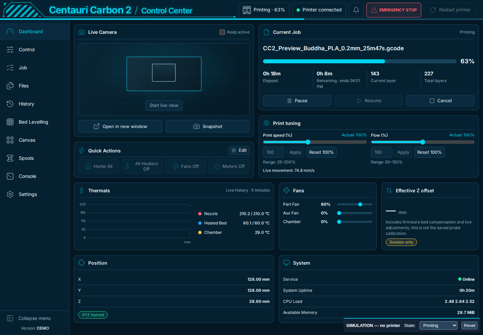Click the Quick Actions lightning icon
The height and width of the screenshot is (335, 483).
pos(82,151)
